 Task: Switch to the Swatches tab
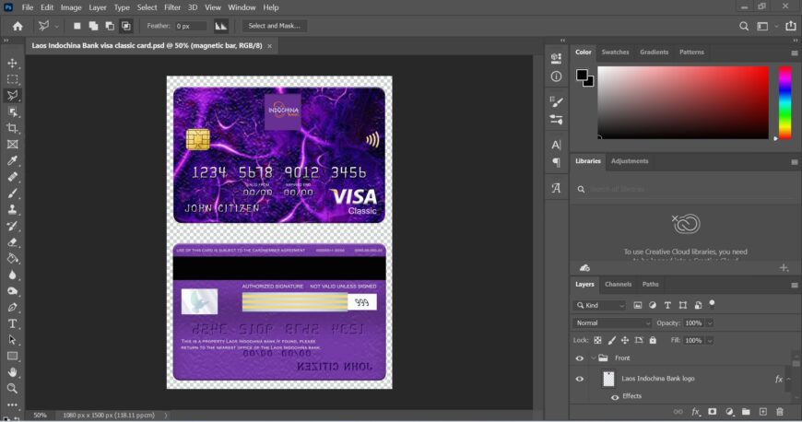(615, 53)
